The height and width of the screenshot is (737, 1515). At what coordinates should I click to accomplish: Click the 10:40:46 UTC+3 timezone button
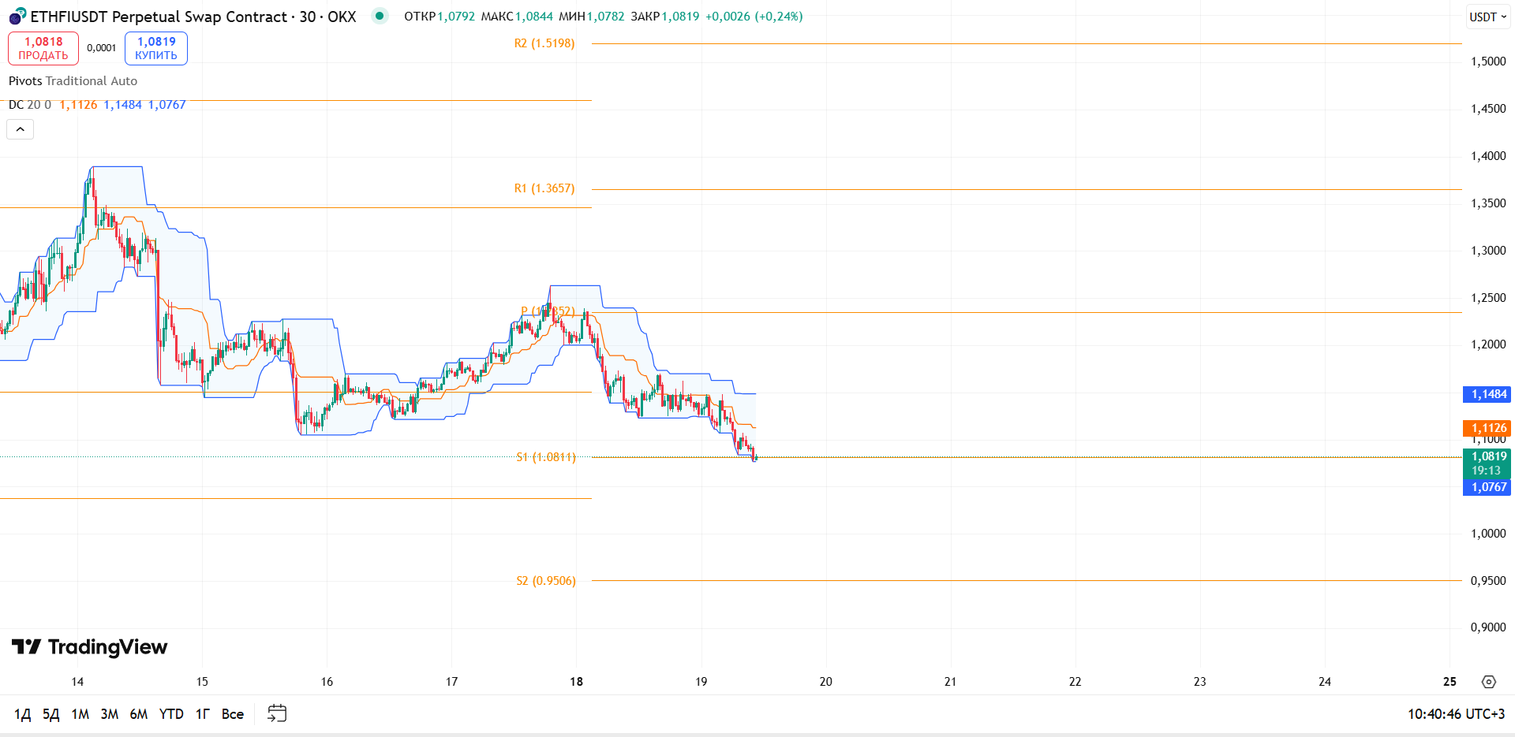pos(1456,714)
